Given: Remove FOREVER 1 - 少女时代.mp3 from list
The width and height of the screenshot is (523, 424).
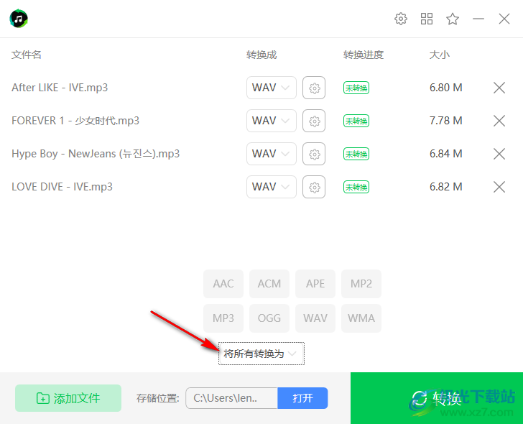Looking at the screenshot, I should pyautogui.click(x=499, y=121).
